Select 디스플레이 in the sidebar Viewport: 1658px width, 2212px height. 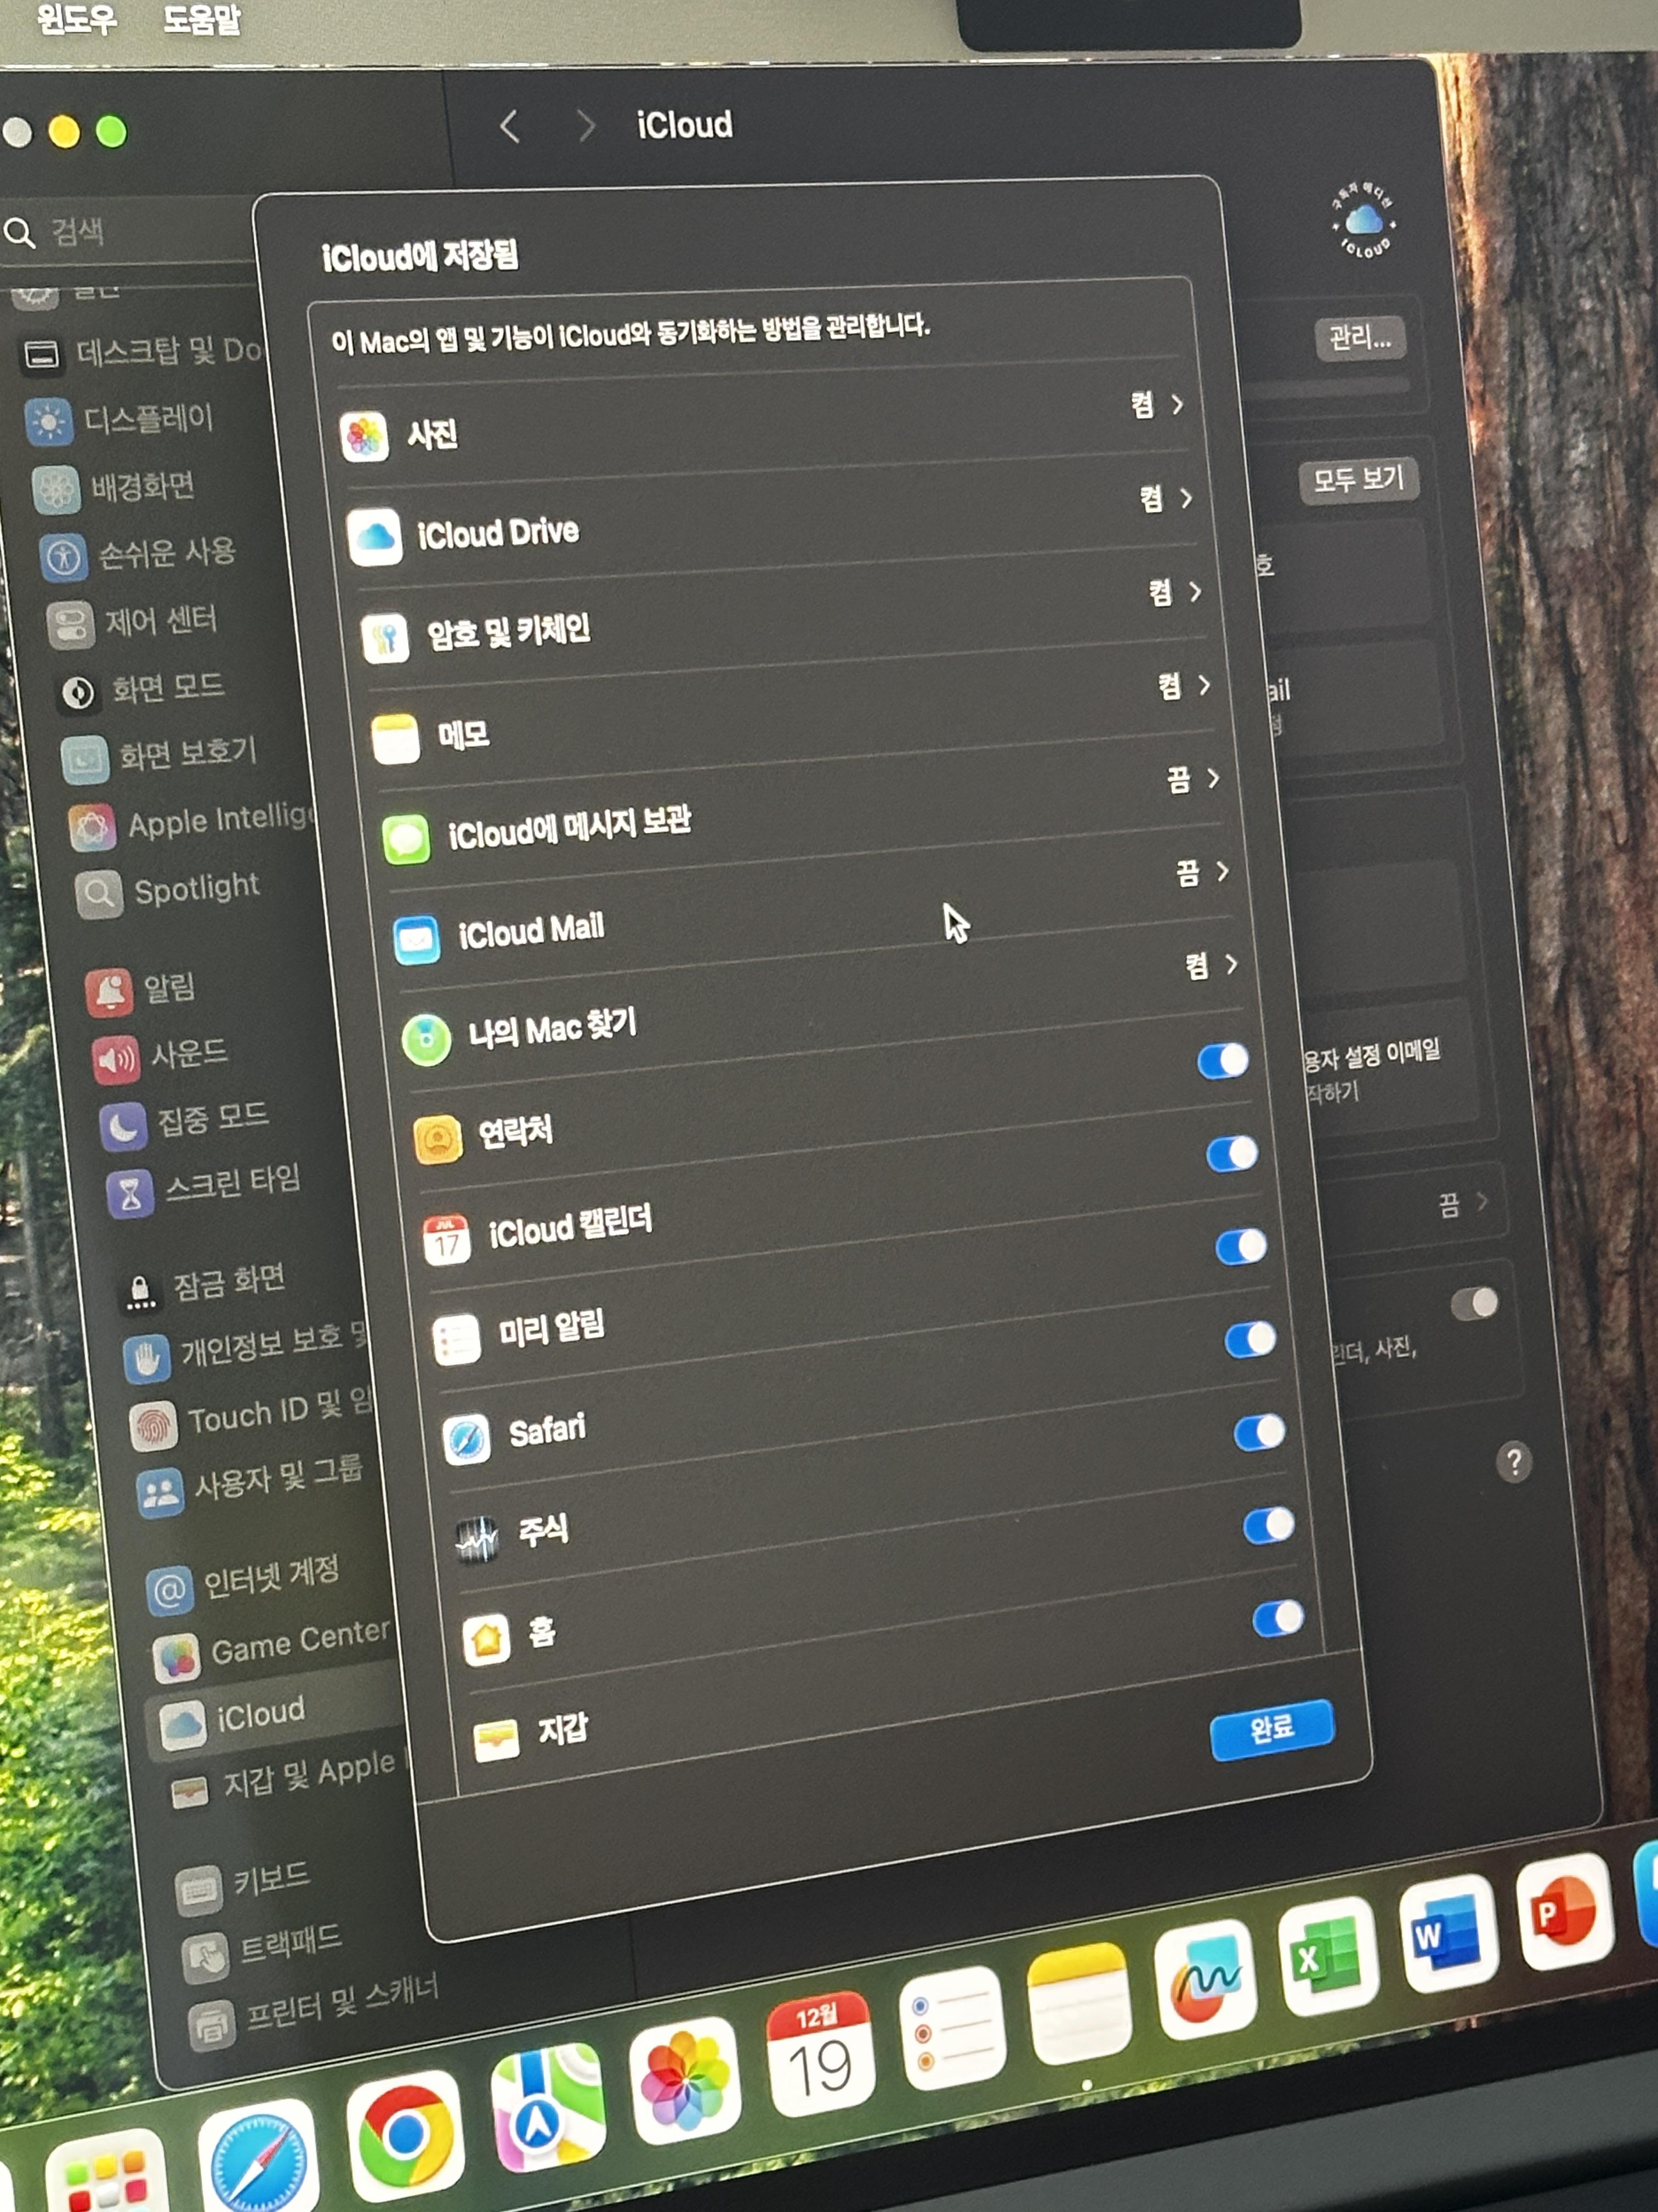(x=121, y=419)
